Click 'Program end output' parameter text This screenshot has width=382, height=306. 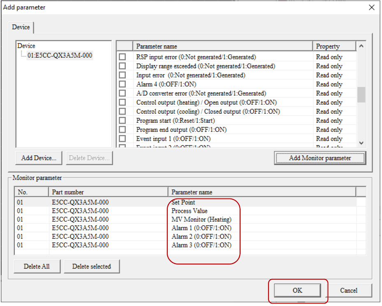(181, 130)
